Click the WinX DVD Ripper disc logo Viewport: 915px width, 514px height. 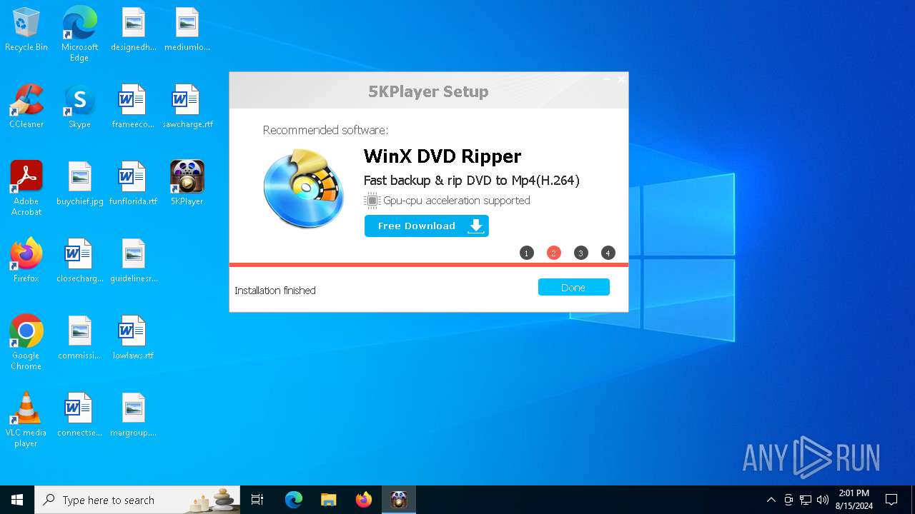(305, 188)
